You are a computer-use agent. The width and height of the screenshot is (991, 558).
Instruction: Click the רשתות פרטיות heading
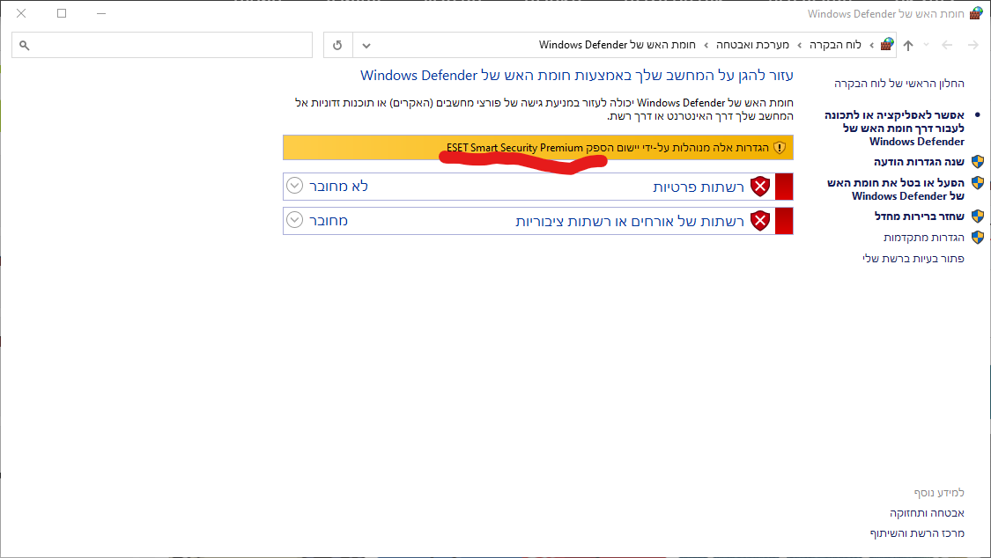[699, 187]
